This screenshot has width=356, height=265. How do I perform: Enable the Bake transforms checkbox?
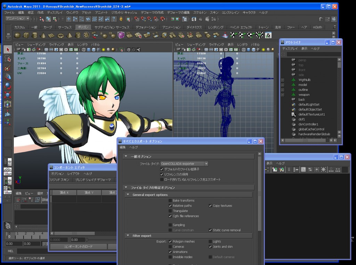pos(170,200)
